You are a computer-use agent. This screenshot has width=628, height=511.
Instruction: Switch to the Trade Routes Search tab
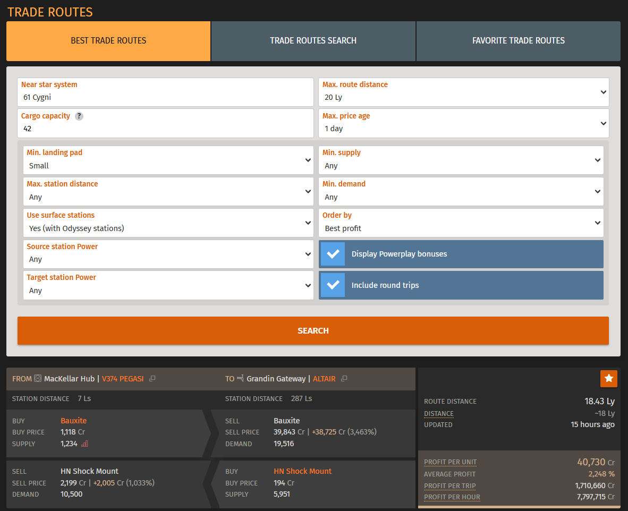click(313, 41)
